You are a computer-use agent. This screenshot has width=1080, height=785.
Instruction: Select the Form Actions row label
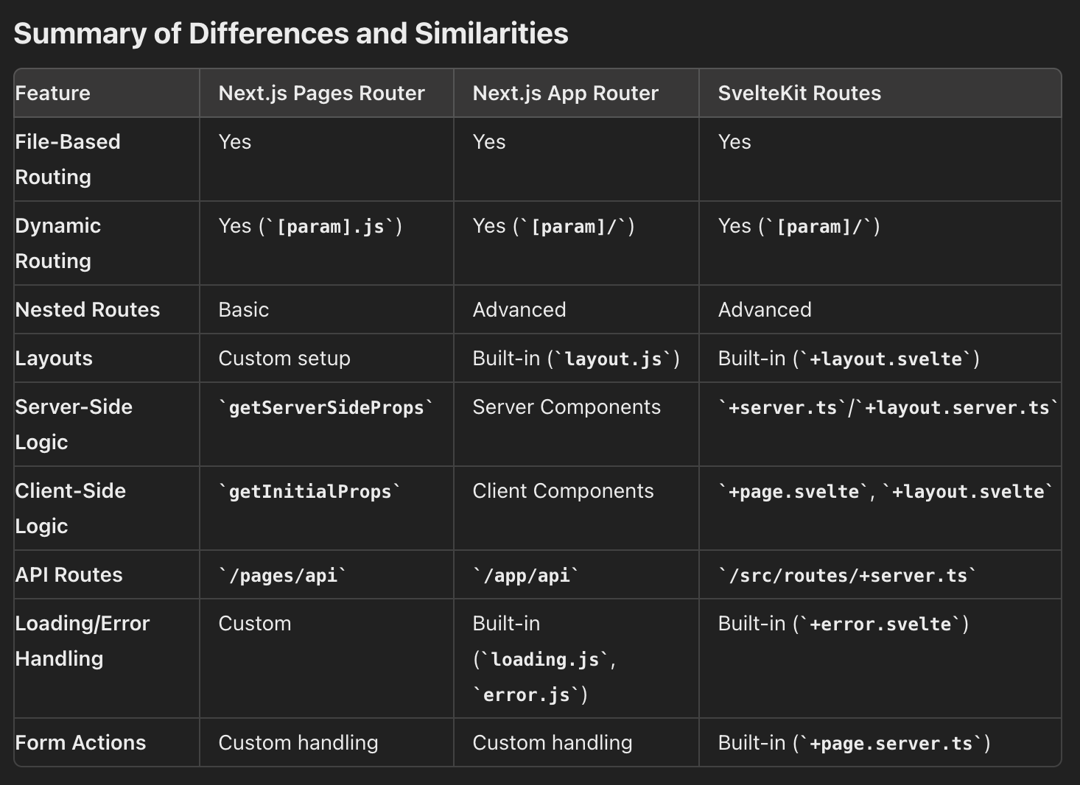pyautogui.click(x=80, y=742)
